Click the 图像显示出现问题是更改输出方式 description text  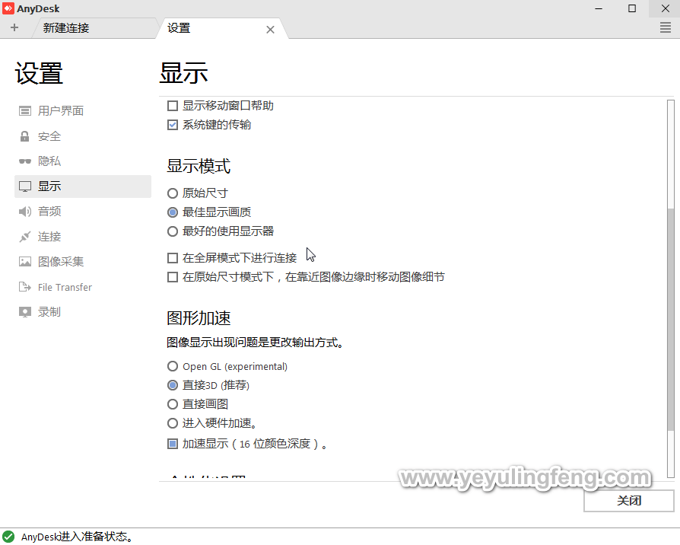(256, 343)
